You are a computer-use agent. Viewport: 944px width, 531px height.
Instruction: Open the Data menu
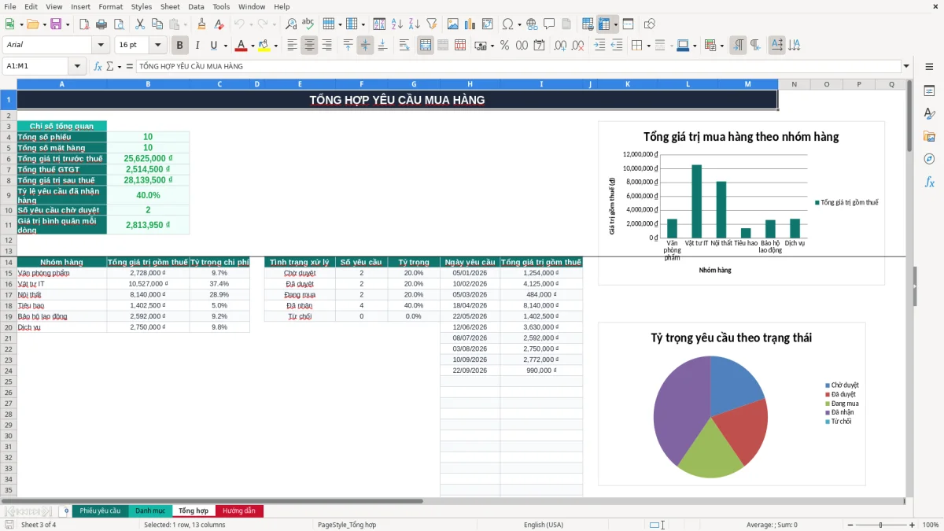196,6
